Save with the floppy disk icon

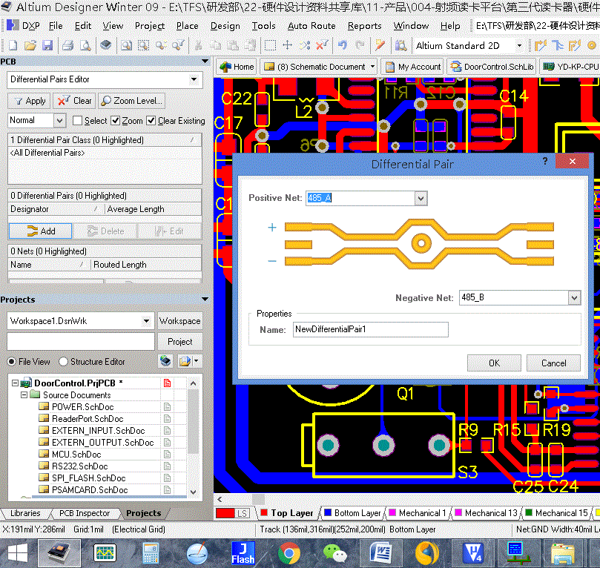pyautogui.click(x=47, y=45)
